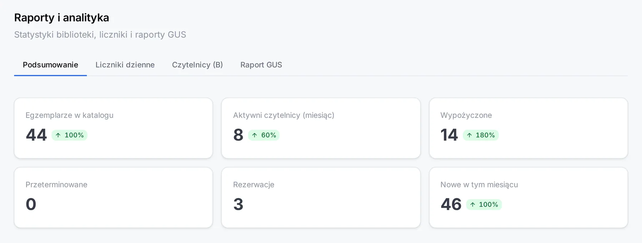Click the overdue count value 0
Viewport: 642px width, 243px height.
point(31,205)
